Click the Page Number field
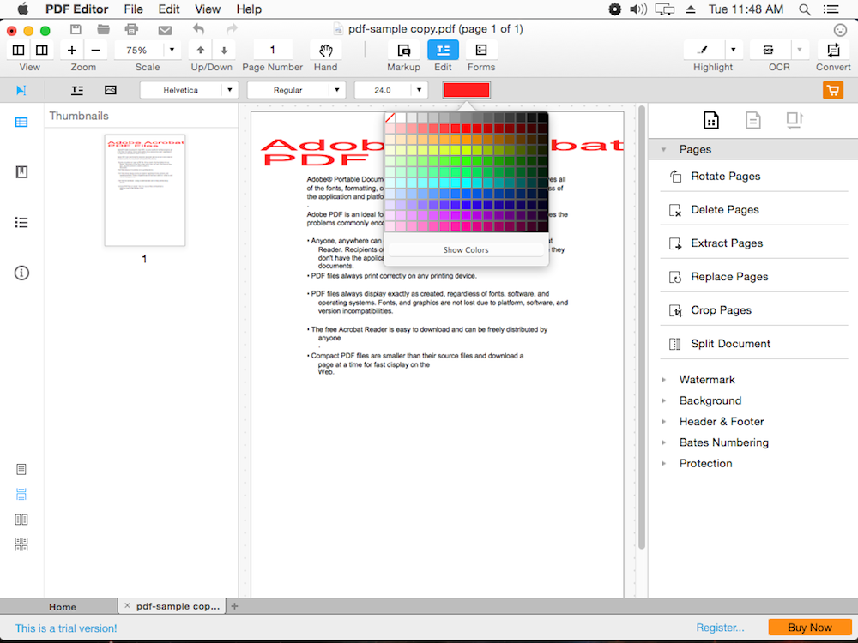858x643 pixels. [x=273, y=51]
